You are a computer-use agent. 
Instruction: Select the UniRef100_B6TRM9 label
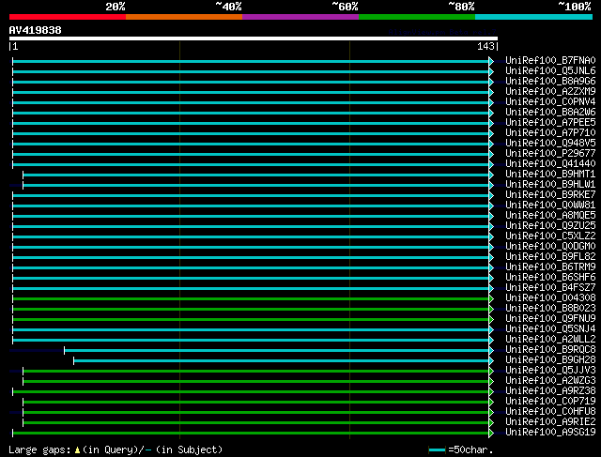point(550,267)
